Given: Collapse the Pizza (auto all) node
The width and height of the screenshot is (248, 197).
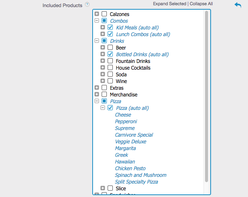Looking at the screenshot, I should 103,108.
